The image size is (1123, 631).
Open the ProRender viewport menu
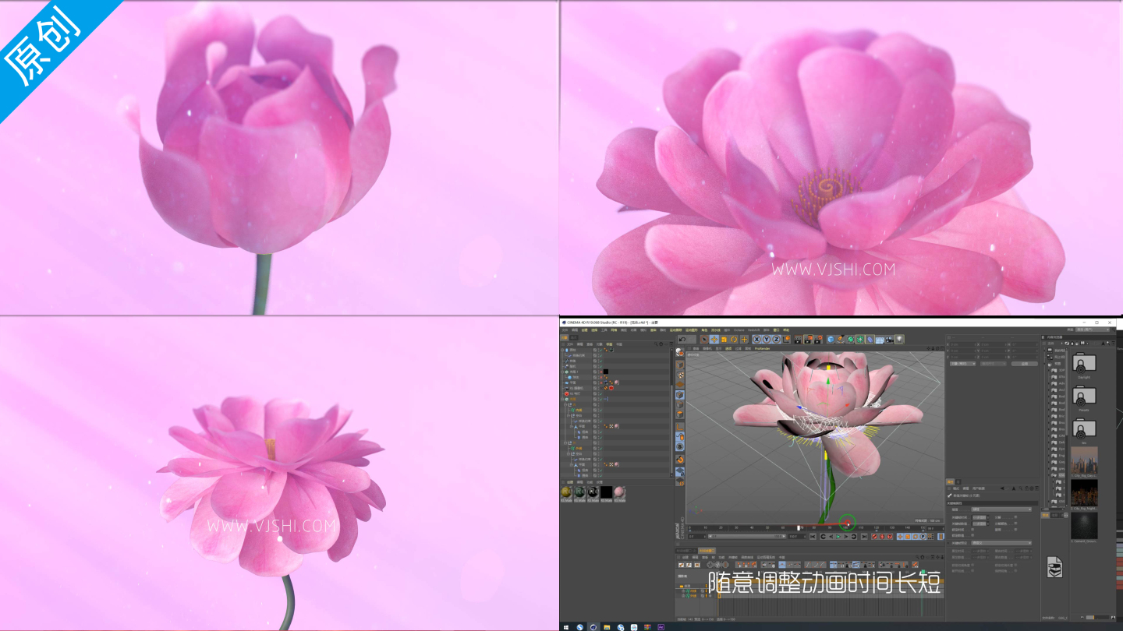762,348
